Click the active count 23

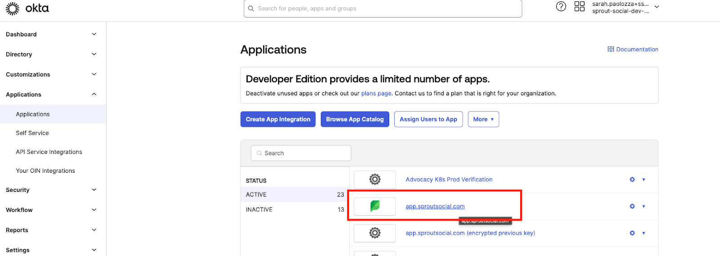point(341,194)
